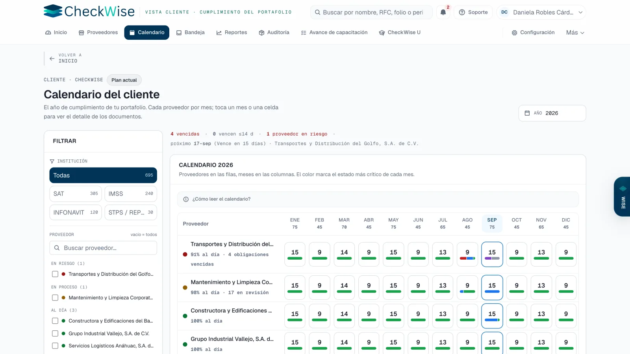Filter by SAT institution
Viewport: 630px width, 354px height.
click(76, 194)
